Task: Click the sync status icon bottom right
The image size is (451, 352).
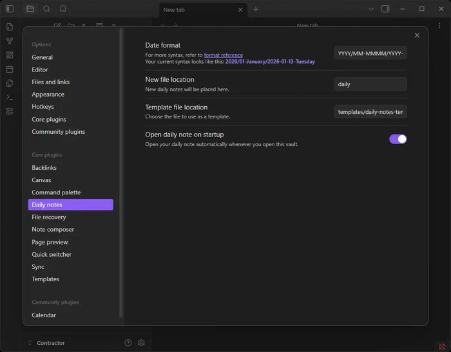Action: coord(442,347)
